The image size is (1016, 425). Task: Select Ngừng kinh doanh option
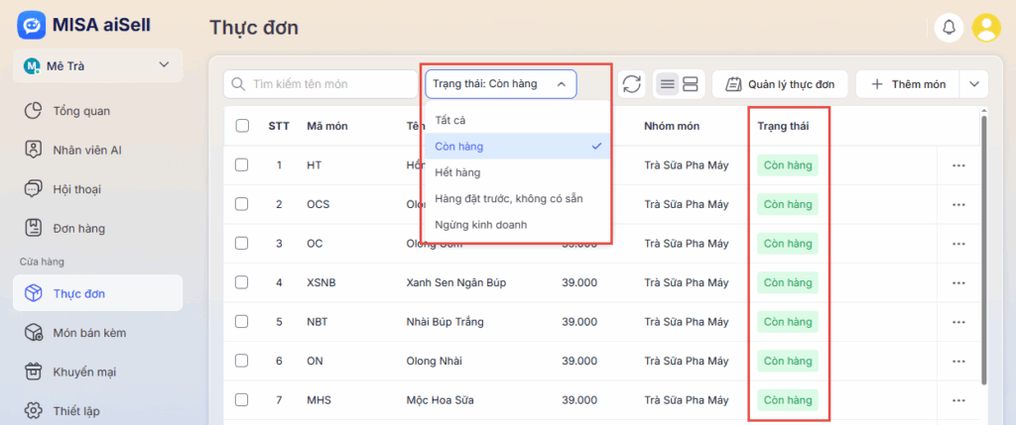click(481, 225)
